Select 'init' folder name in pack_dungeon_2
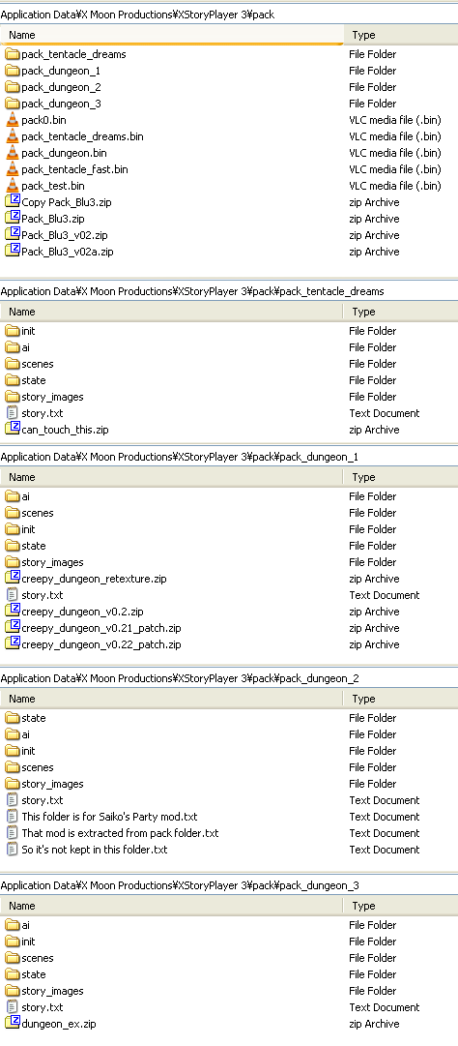 click(x=29, y=751)
